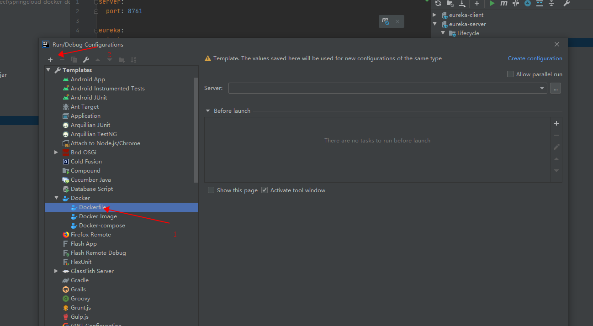Viewport: 593px width, 326px height.
Task: Add a new run configuration with the plus icon
Action: click(x=50, y=60)
